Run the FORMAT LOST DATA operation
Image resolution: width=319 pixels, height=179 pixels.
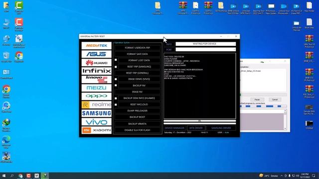pos(139,60)
